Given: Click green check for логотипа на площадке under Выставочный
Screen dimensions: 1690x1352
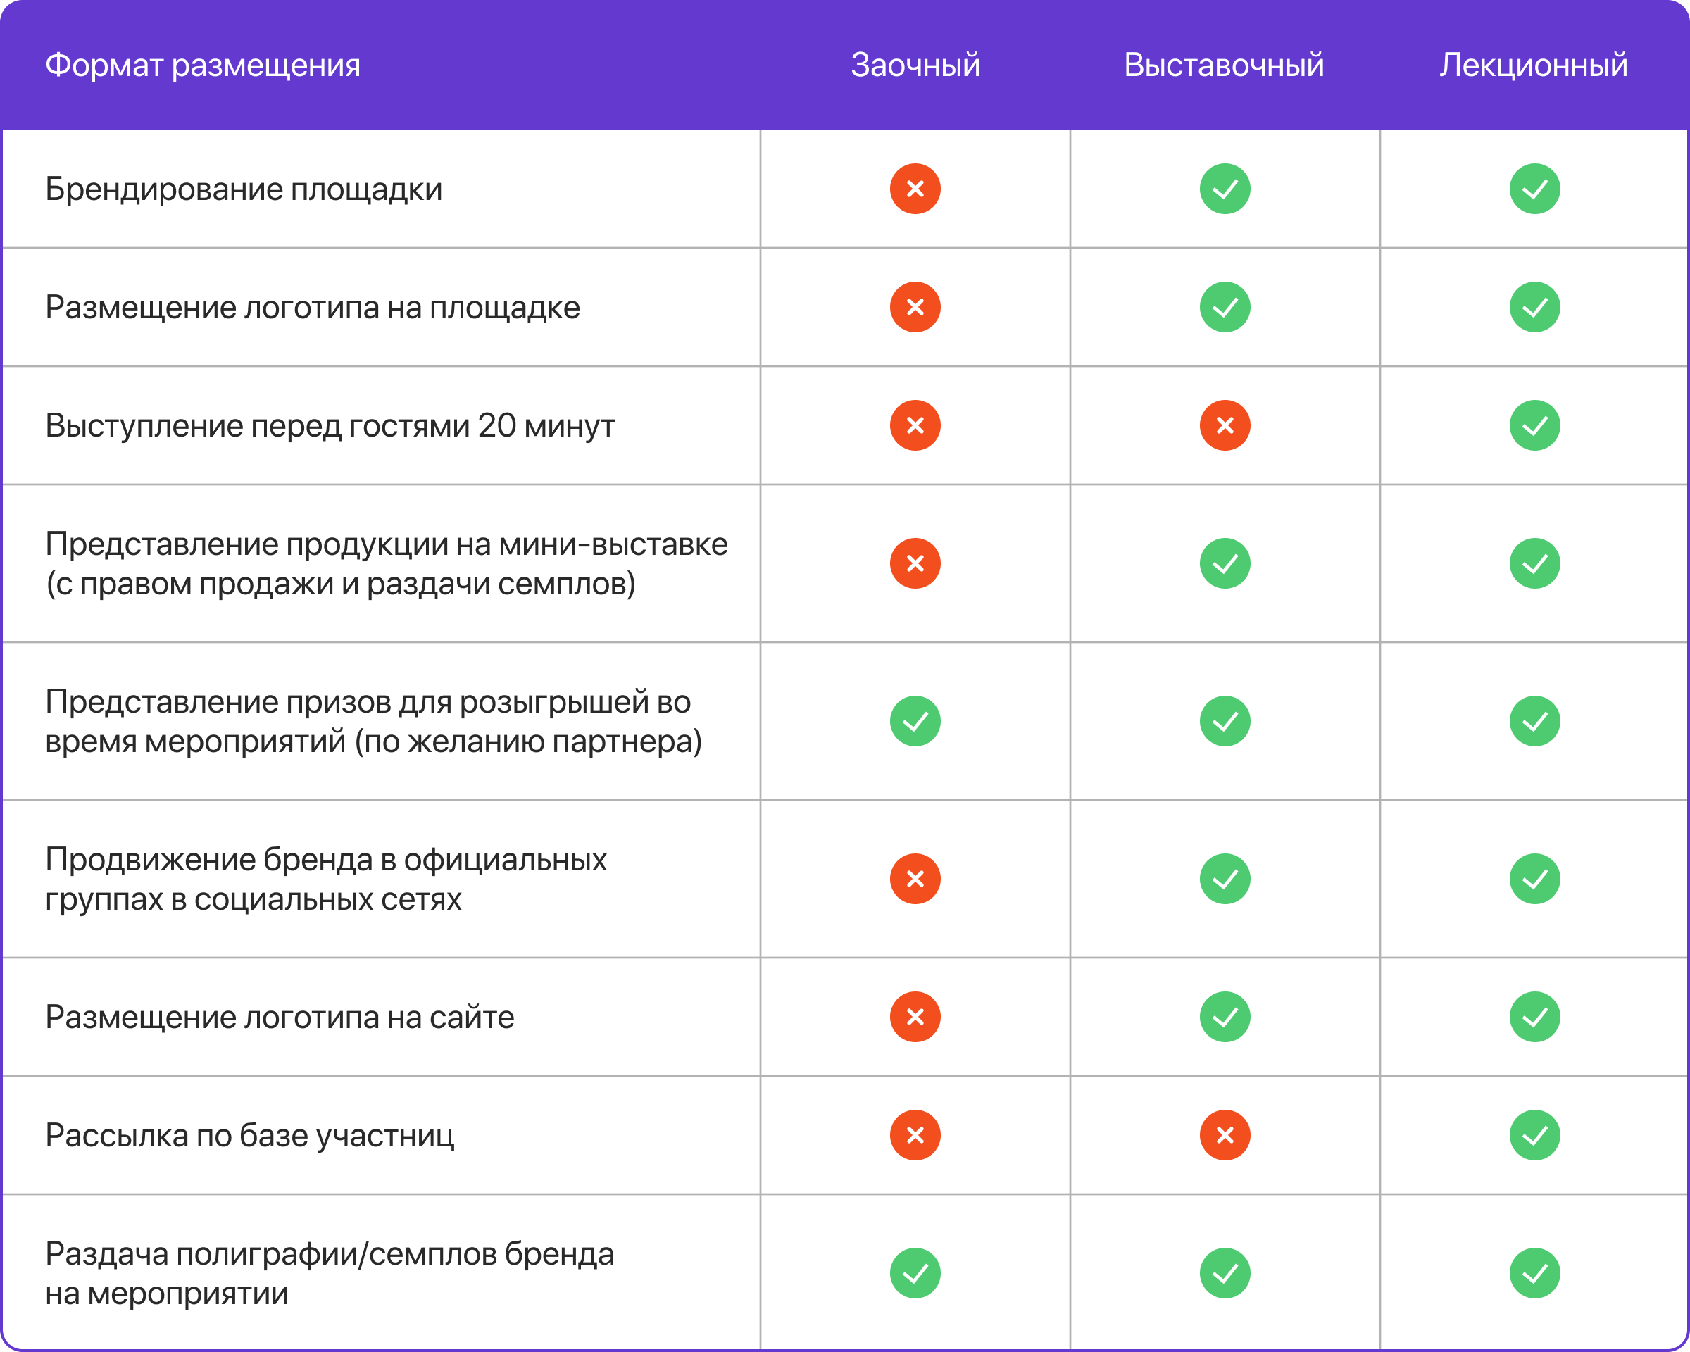Looking at the screenshot, I should pyautogui.click(x=1225, y=307).
